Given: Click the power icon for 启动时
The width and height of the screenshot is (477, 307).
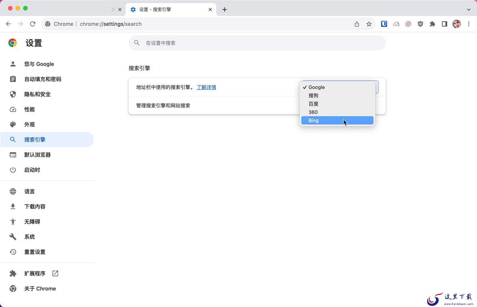Looking at the screenshot, I should pos(13,170).
